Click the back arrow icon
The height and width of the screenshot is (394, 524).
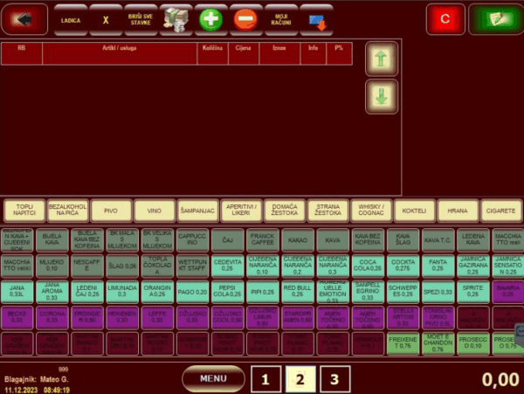(x=24, y=18)
